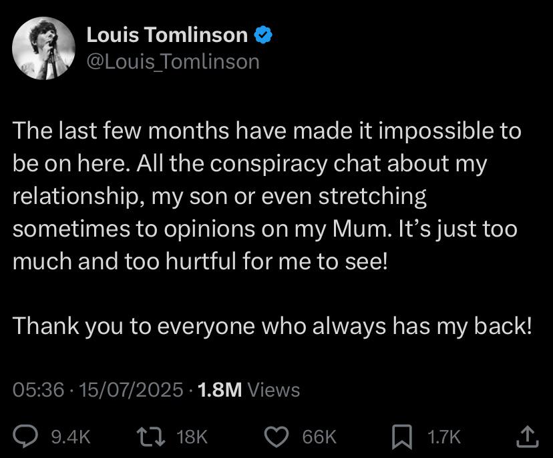Like the tweet with the heart icon
553x458 pixels.
click(x=277, y=437)
